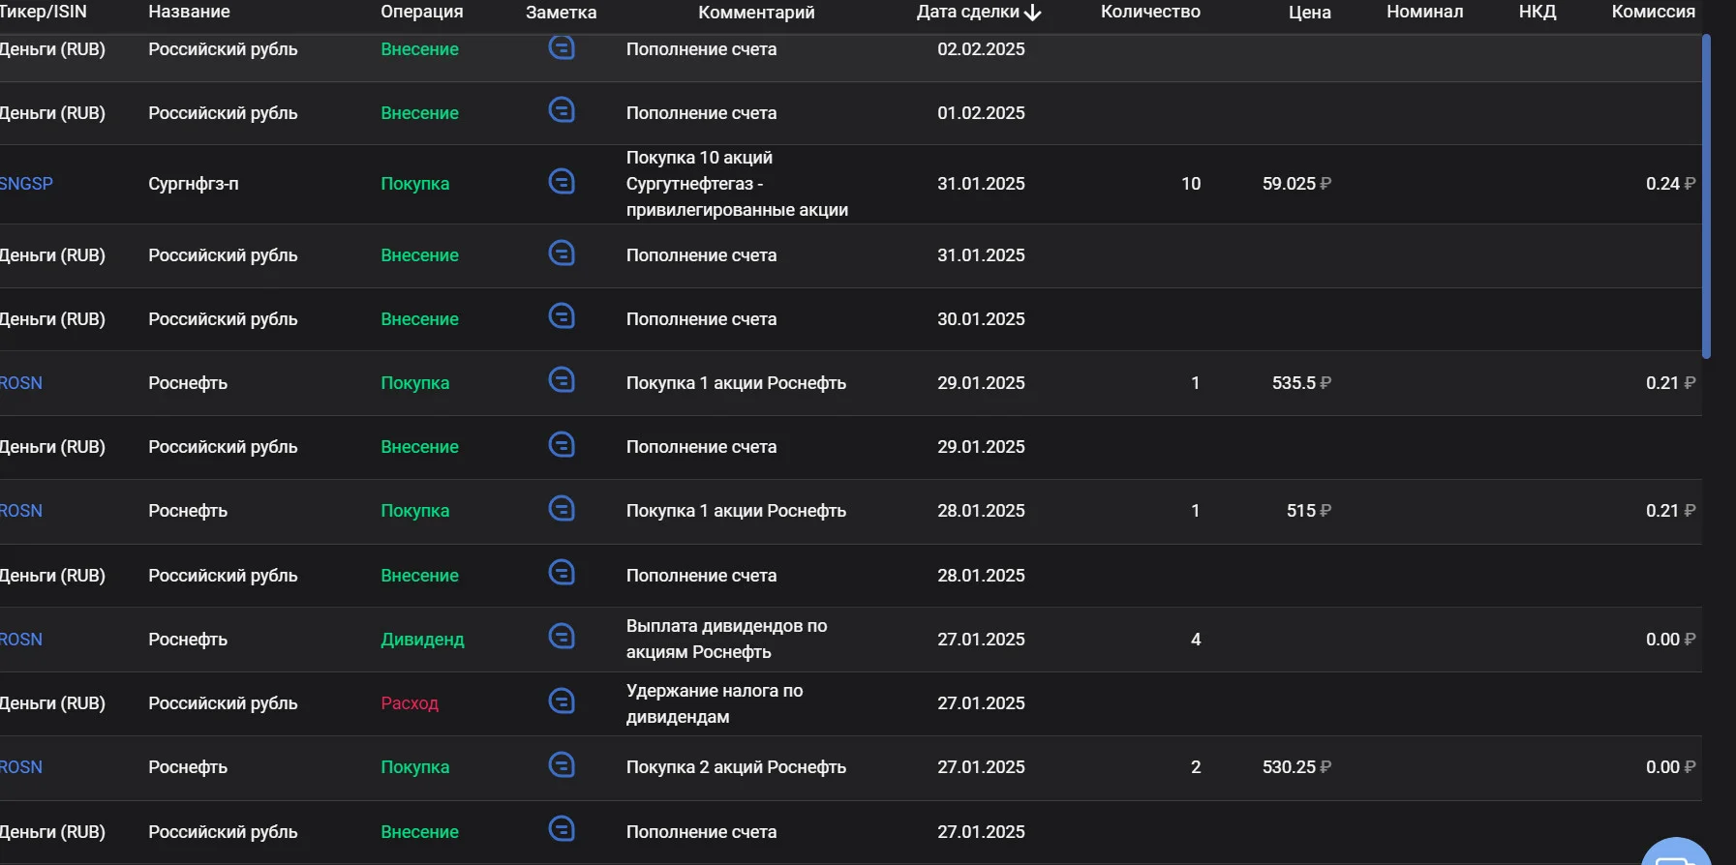The image size is (1736, 865).
Task: Open SNGSP ticker link
Action: pos(26,184)
